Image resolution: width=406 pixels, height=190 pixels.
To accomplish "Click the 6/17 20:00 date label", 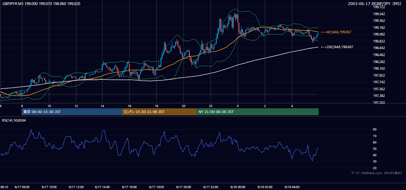I will pyautogui.click(x=184, y=187).
